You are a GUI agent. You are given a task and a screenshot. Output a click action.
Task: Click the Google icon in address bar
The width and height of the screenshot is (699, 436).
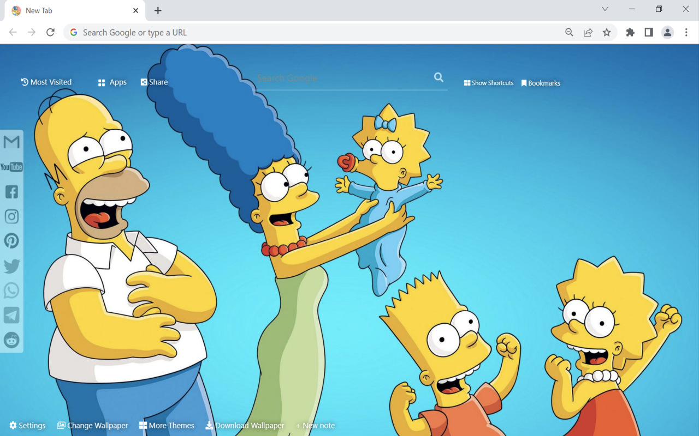pyautogui.click(x=73, y=33)
